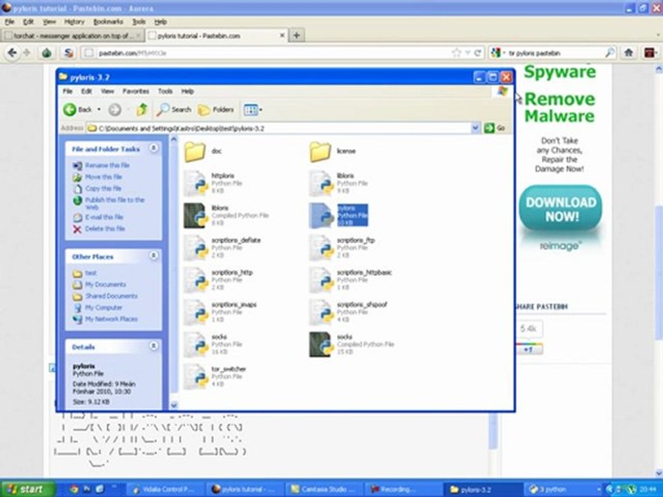Open My Computer in Other Places

coord(97,308)
